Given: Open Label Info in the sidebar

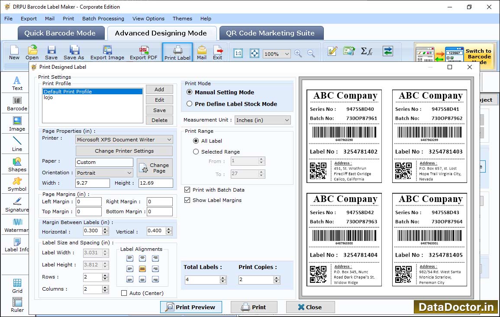Looking at the screenshot, I should [16, 245].
